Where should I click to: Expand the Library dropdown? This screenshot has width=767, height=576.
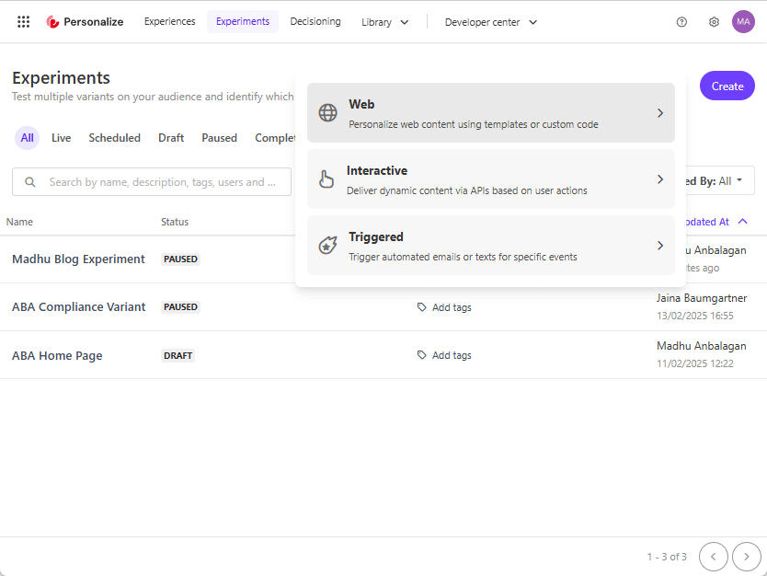coord(385,21)
